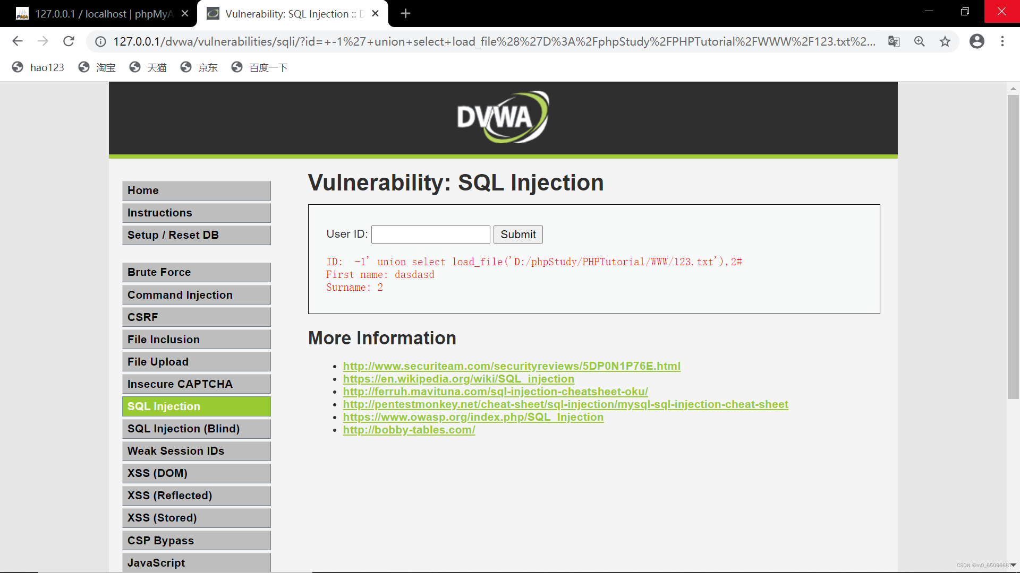
Task: Click the site information icon
Action: (x=100, y=41)
